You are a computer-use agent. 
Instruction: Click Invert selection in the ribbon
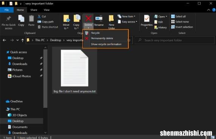[182, 27]
